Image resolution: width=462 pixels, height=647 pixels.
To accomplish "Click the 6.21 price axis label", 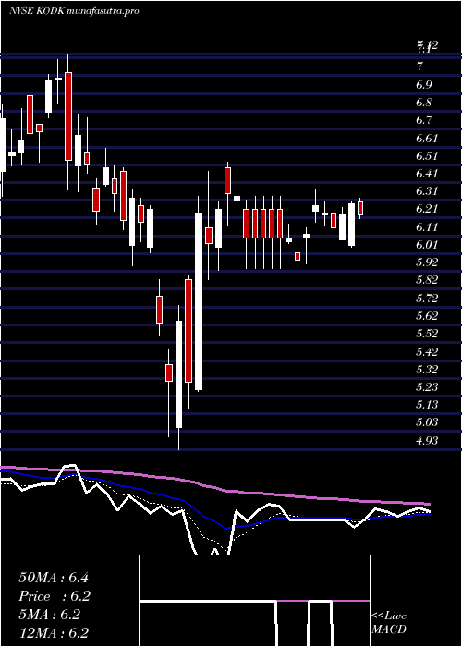I will tap(426, 209).
